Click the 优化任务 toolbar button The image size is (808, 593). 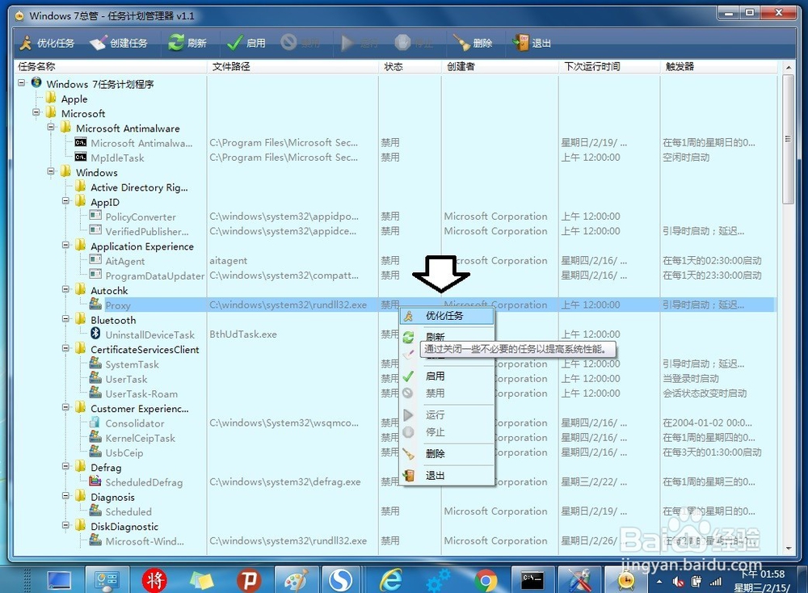pyautogui.click(x=47, y=43)
